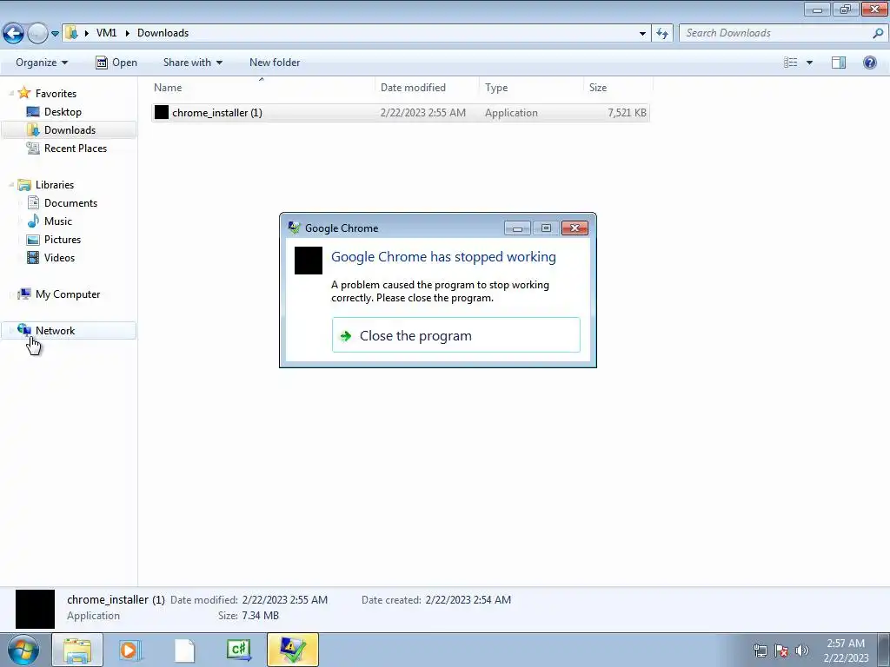Launch Windows Media Player from taskbar
This screenshot has width=890, height=667.
[130, 650]
